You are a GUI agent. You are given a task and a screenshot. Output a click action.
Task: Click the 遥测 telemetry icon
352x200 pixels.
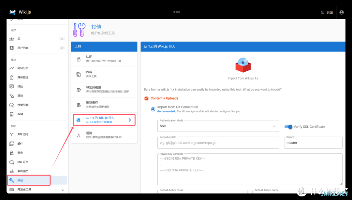point(79,136)
